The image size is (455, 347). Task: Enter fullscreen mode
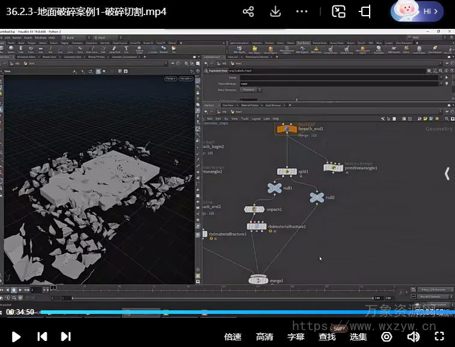click(439, 336)
